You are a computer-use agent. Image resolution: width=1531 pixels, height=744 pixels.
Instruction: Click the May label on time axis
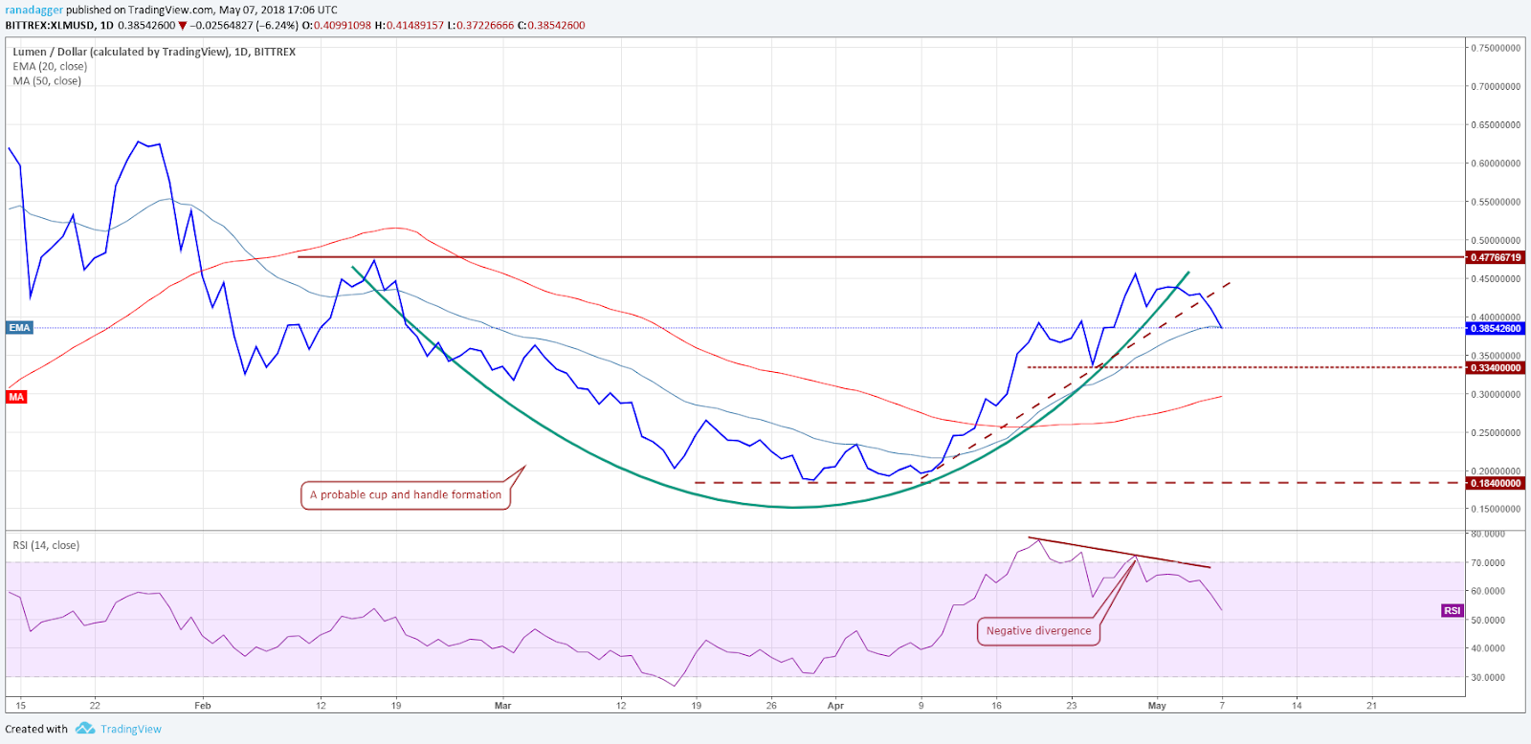(x=1157, y=706)
